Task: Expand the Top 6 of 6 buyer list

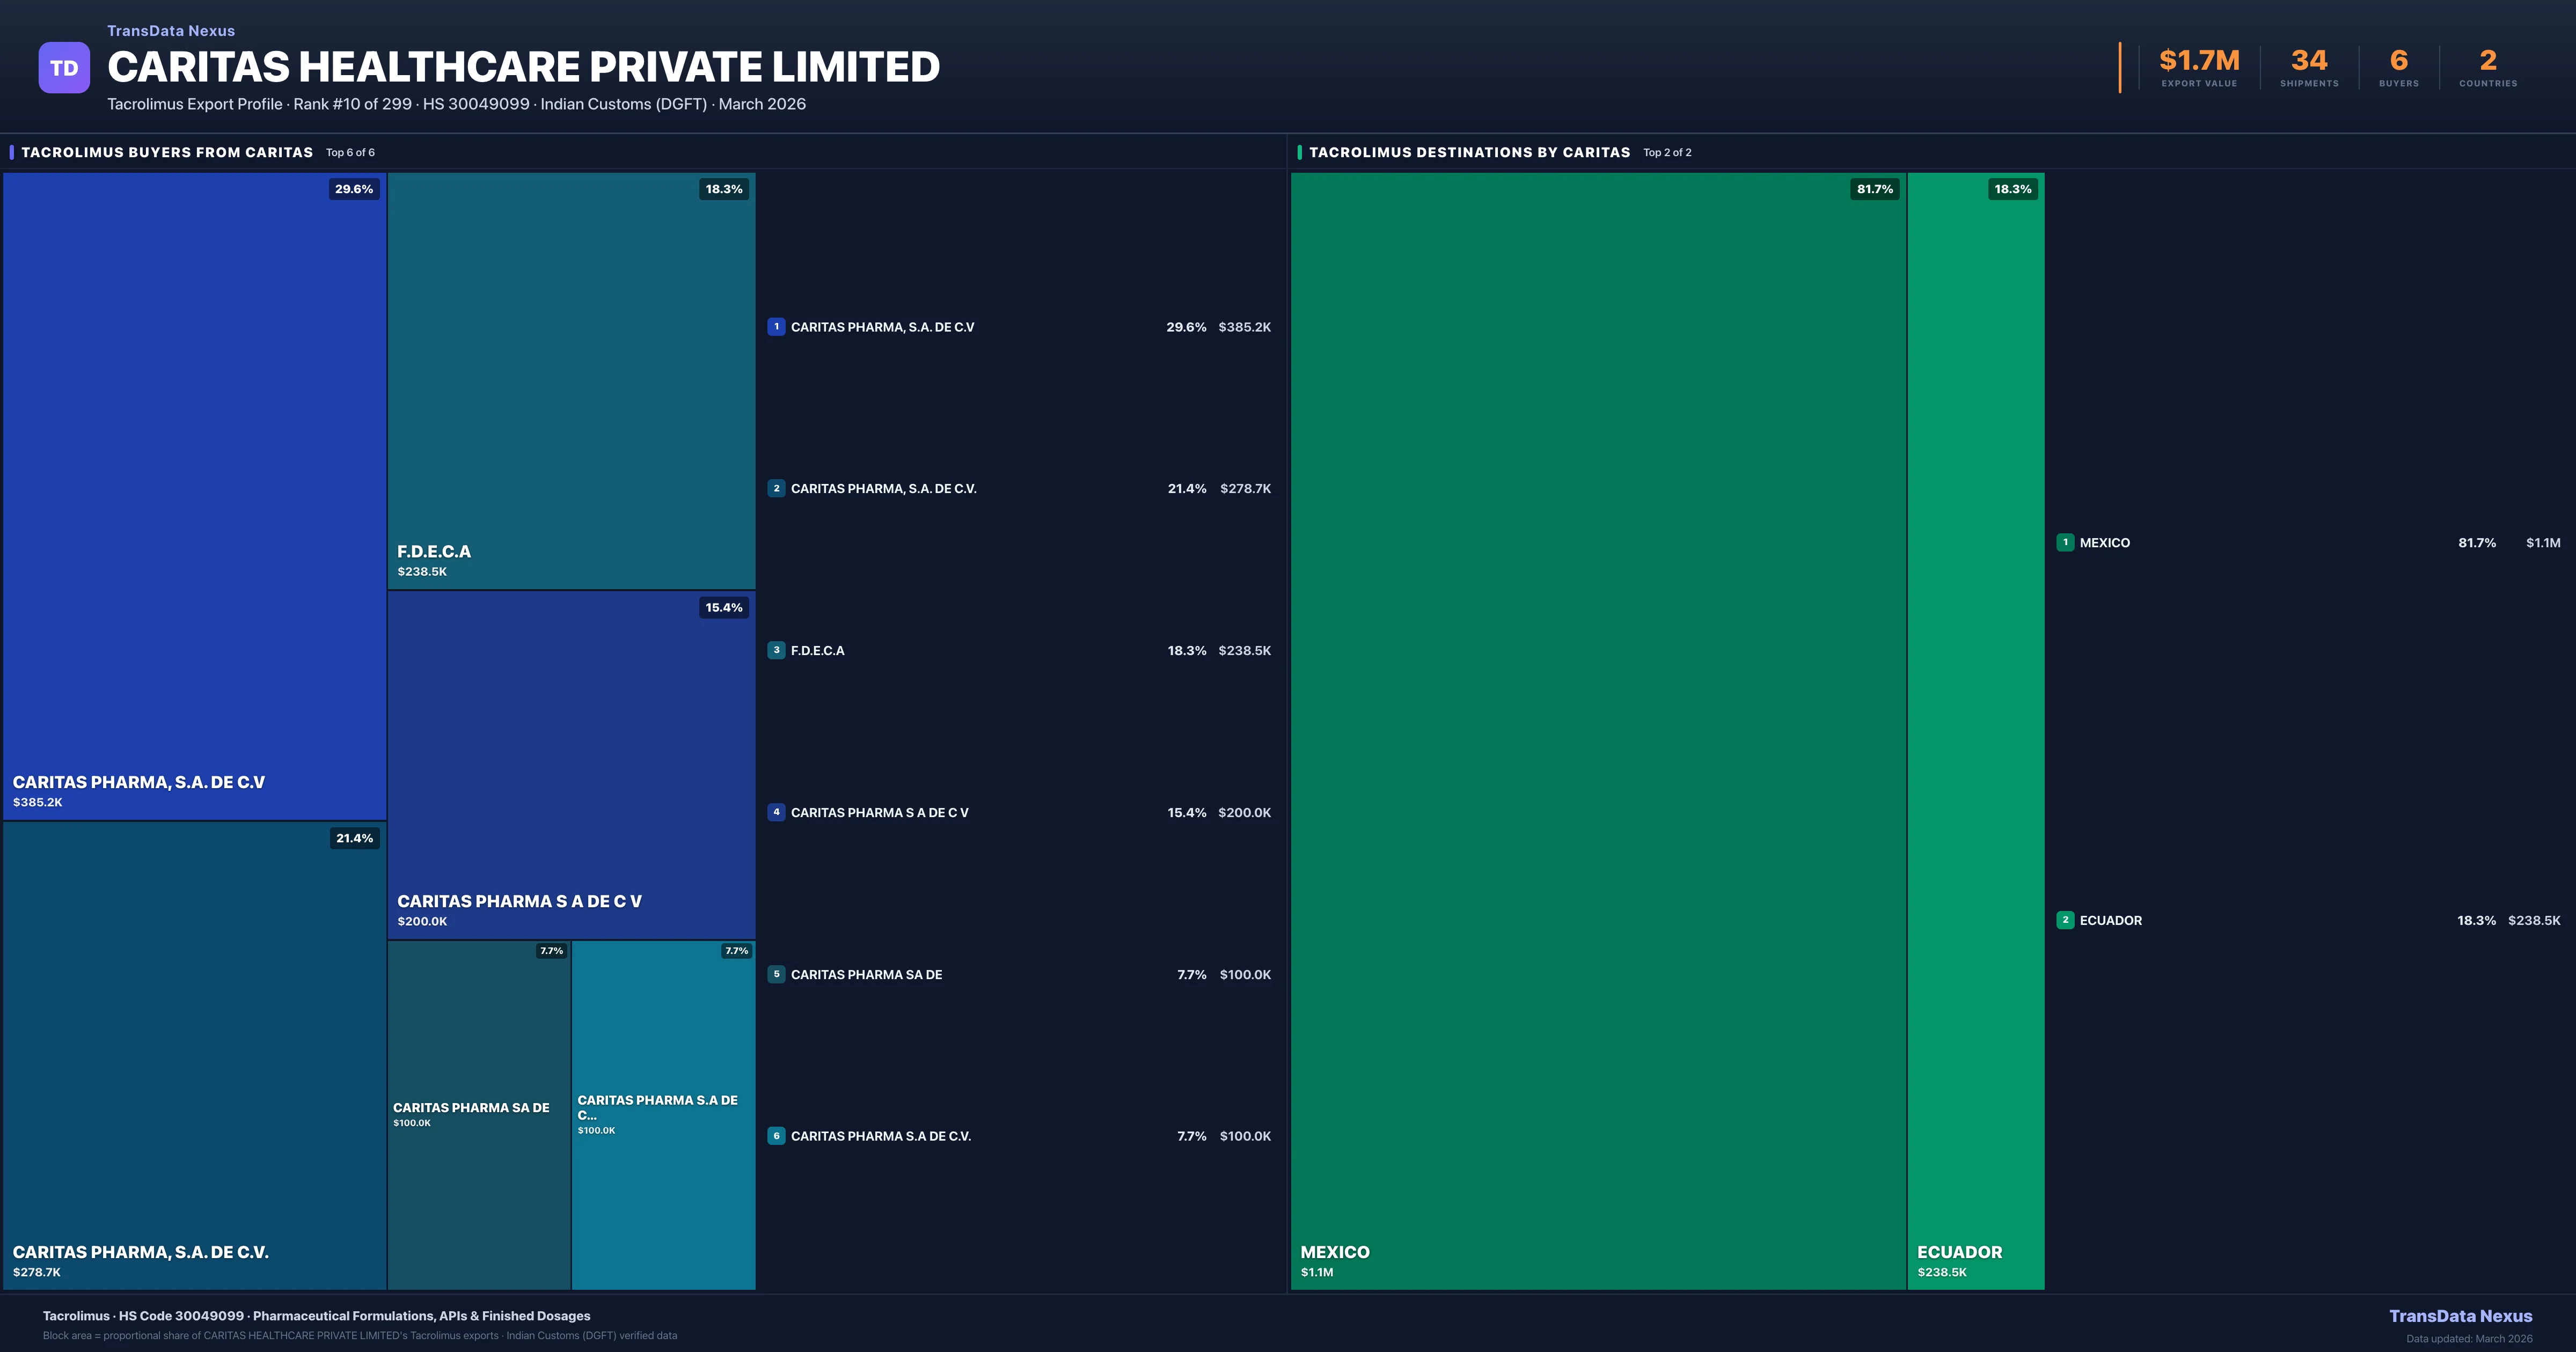Action: (x=348, y=152)
